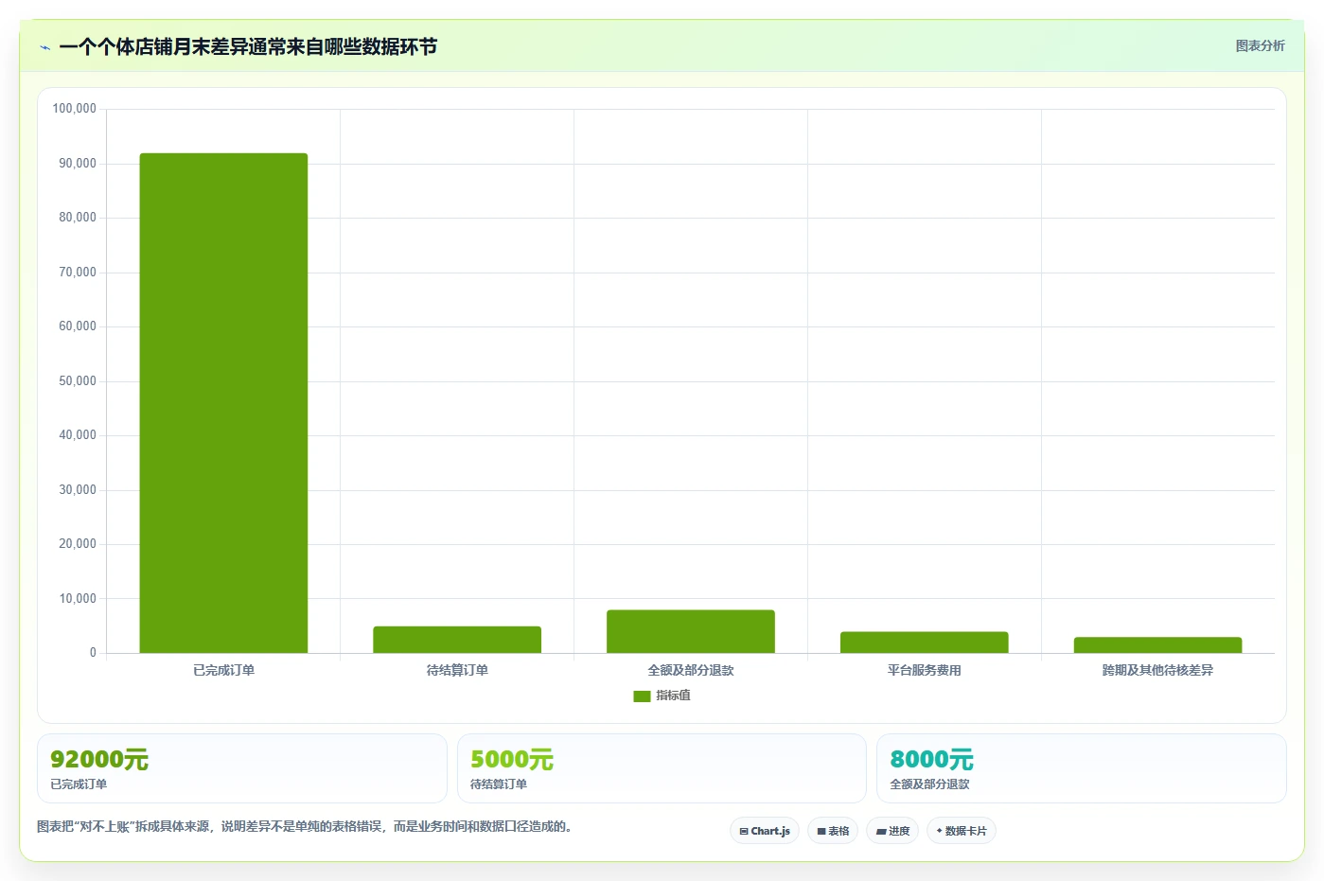Image resolution: width=1324 pixels, height=881 pixels.
Task: Click the 平台服务费用 bar in chart
Action: pyautogui.click(x=925, y=643)
